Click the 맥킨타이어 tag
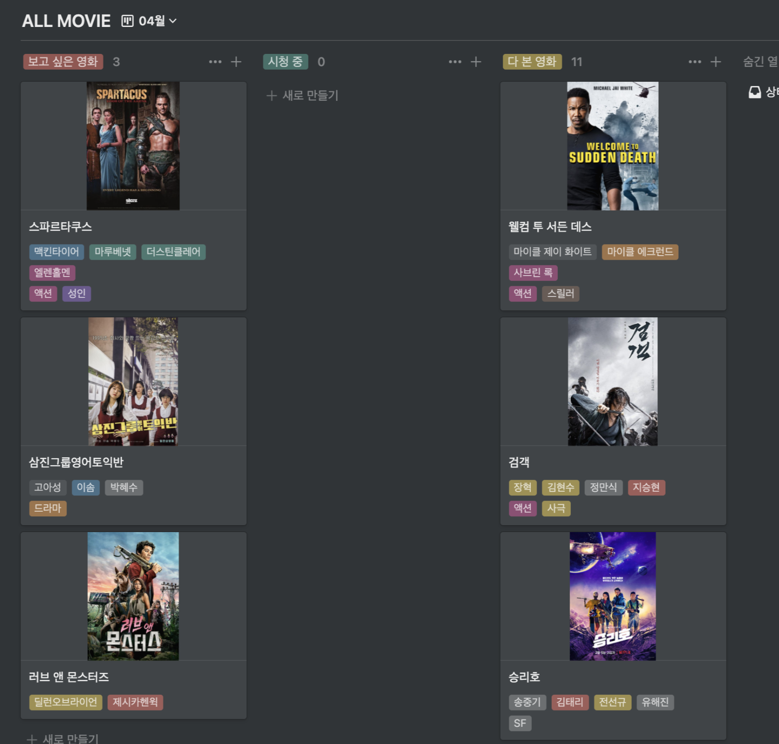Viewport: 779px width, 744px height. (x=57, y=252)
